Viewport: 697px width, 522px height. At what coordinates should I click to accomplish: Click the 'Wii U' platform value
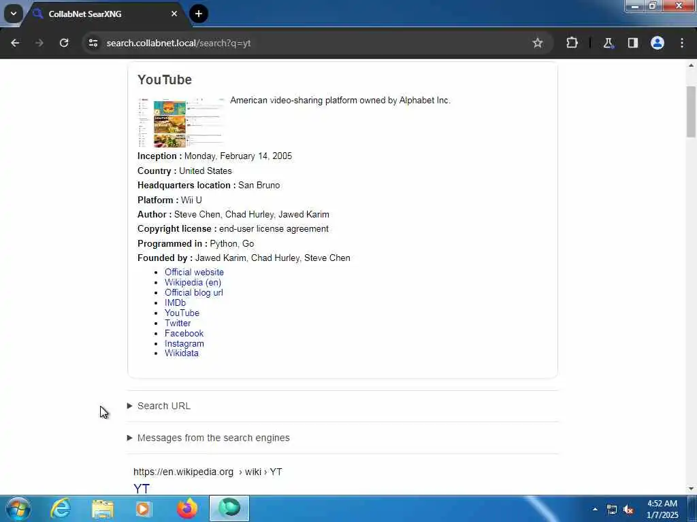point(191,200)
